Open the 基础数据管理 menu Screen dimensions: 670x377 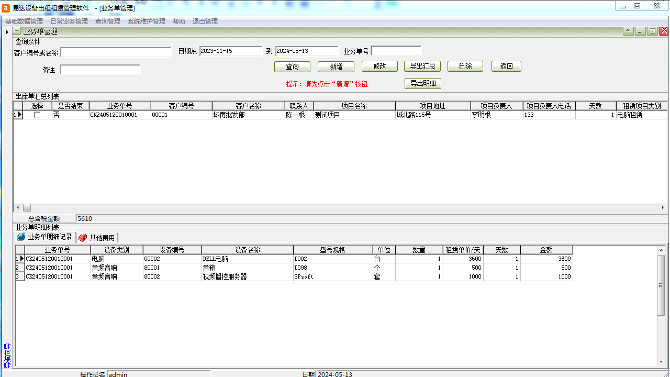click(24, 21)
